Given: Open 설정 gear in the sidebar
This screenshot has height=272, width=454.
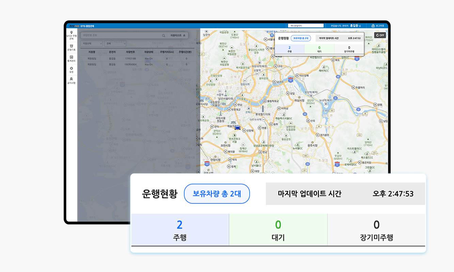Looking at the screenshot, I should (71, 70).
